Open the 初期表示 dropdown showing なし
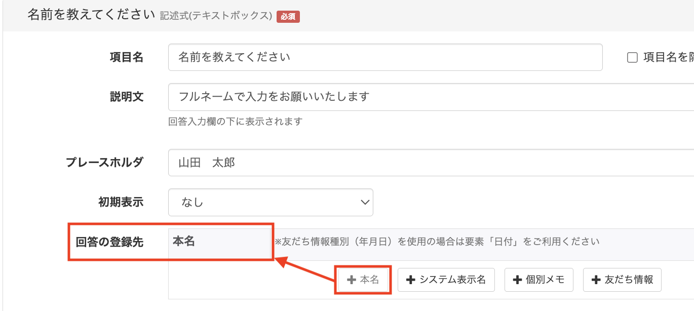Viewport: 694px width, 311px height. 271,203
